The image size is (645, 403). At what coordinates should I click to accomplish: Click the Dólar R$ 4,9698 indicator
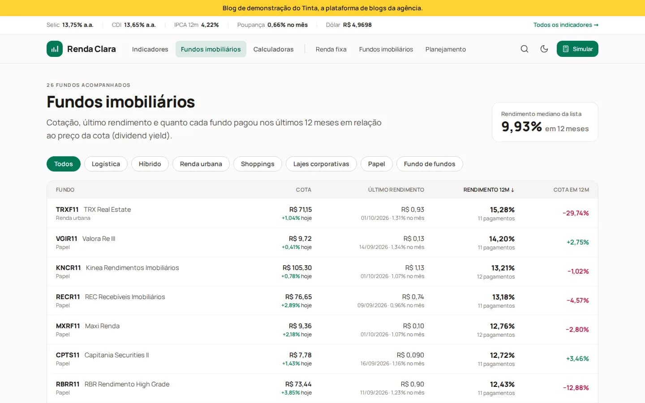coord(349,25)
